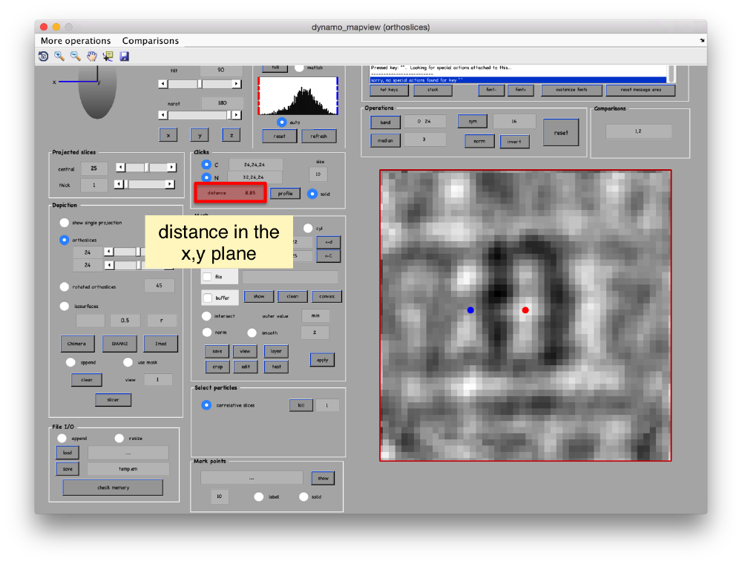Apply the band operation

pyautogui.click(x=386, y=122)
